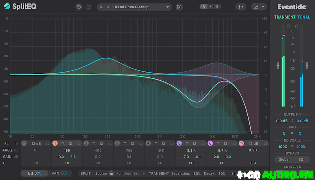The width and height of the screenshot is (315, 180).
Task: Click the SPLIT label button
Action: tap(85, 173)
